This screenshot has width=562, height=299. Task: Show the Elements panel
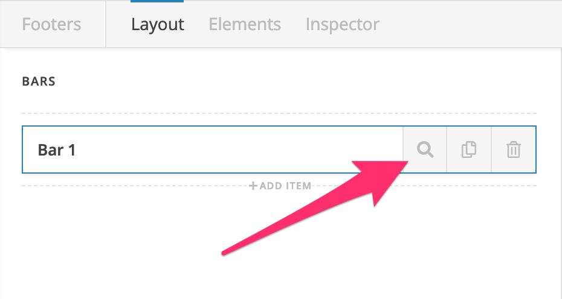[245, 24]
